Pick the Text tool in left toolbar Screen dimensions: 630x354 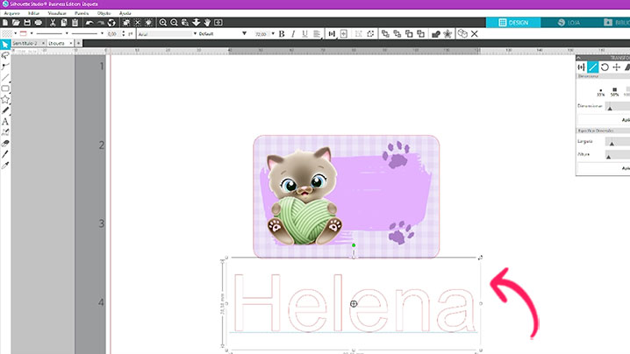5,121
